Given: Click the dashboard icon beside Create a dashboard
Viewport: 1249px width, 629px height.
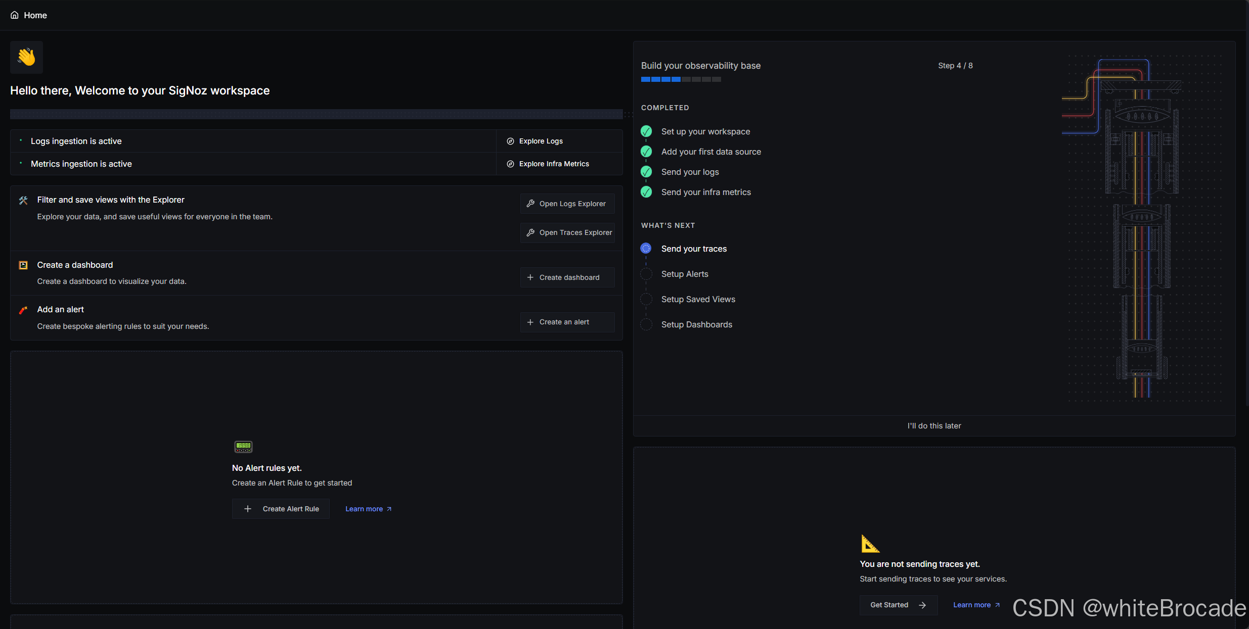Looking at the screenshot, I should tap(23, 265).
